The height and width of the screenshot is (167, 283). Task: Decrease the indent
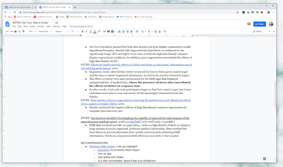(155, 32)
